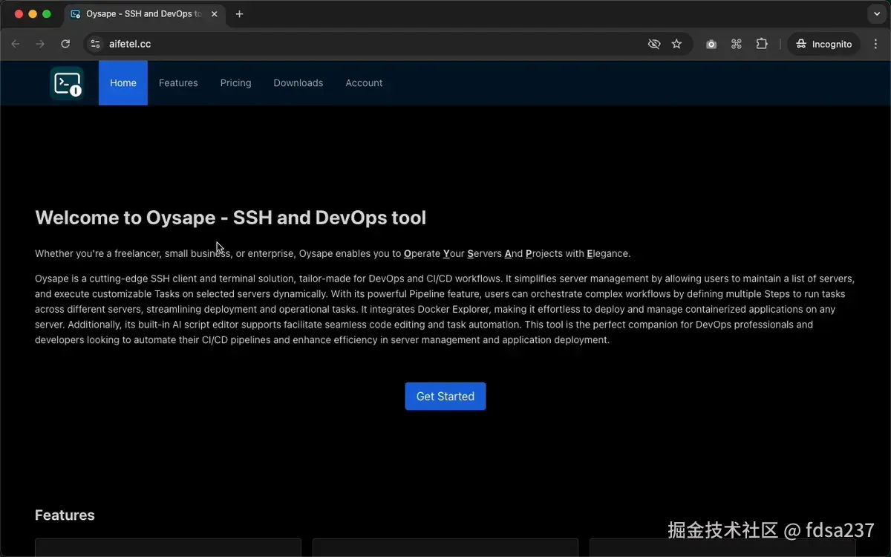Click the Get Started button
This screenshot has height=557, width=891.
click(446, 397)
